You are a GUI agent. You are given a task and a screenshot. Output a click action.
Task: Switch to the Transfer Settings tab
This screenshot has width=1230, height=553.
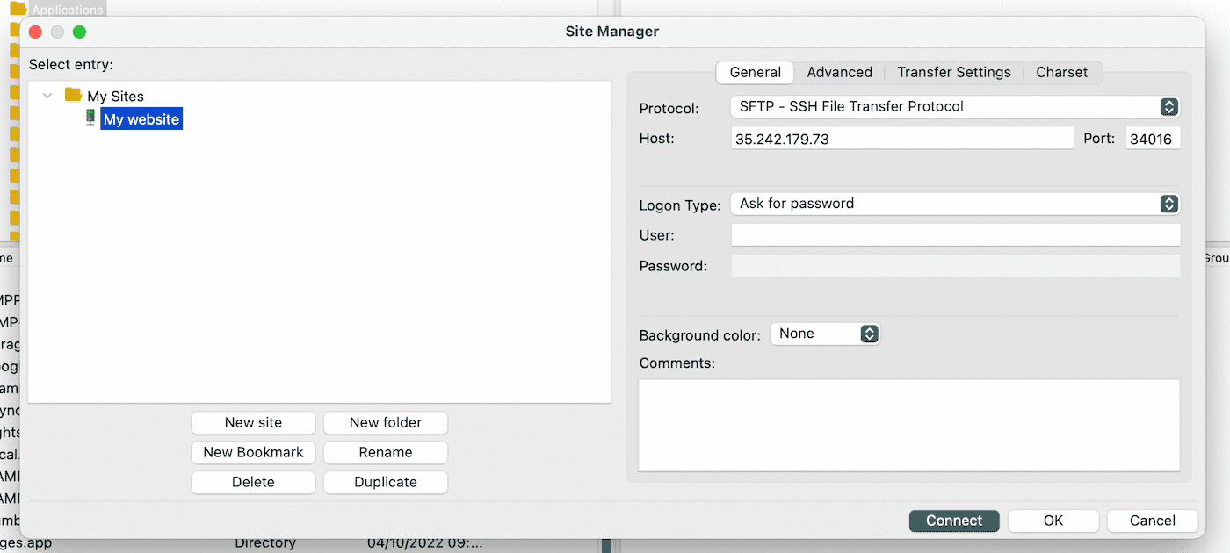953,73
